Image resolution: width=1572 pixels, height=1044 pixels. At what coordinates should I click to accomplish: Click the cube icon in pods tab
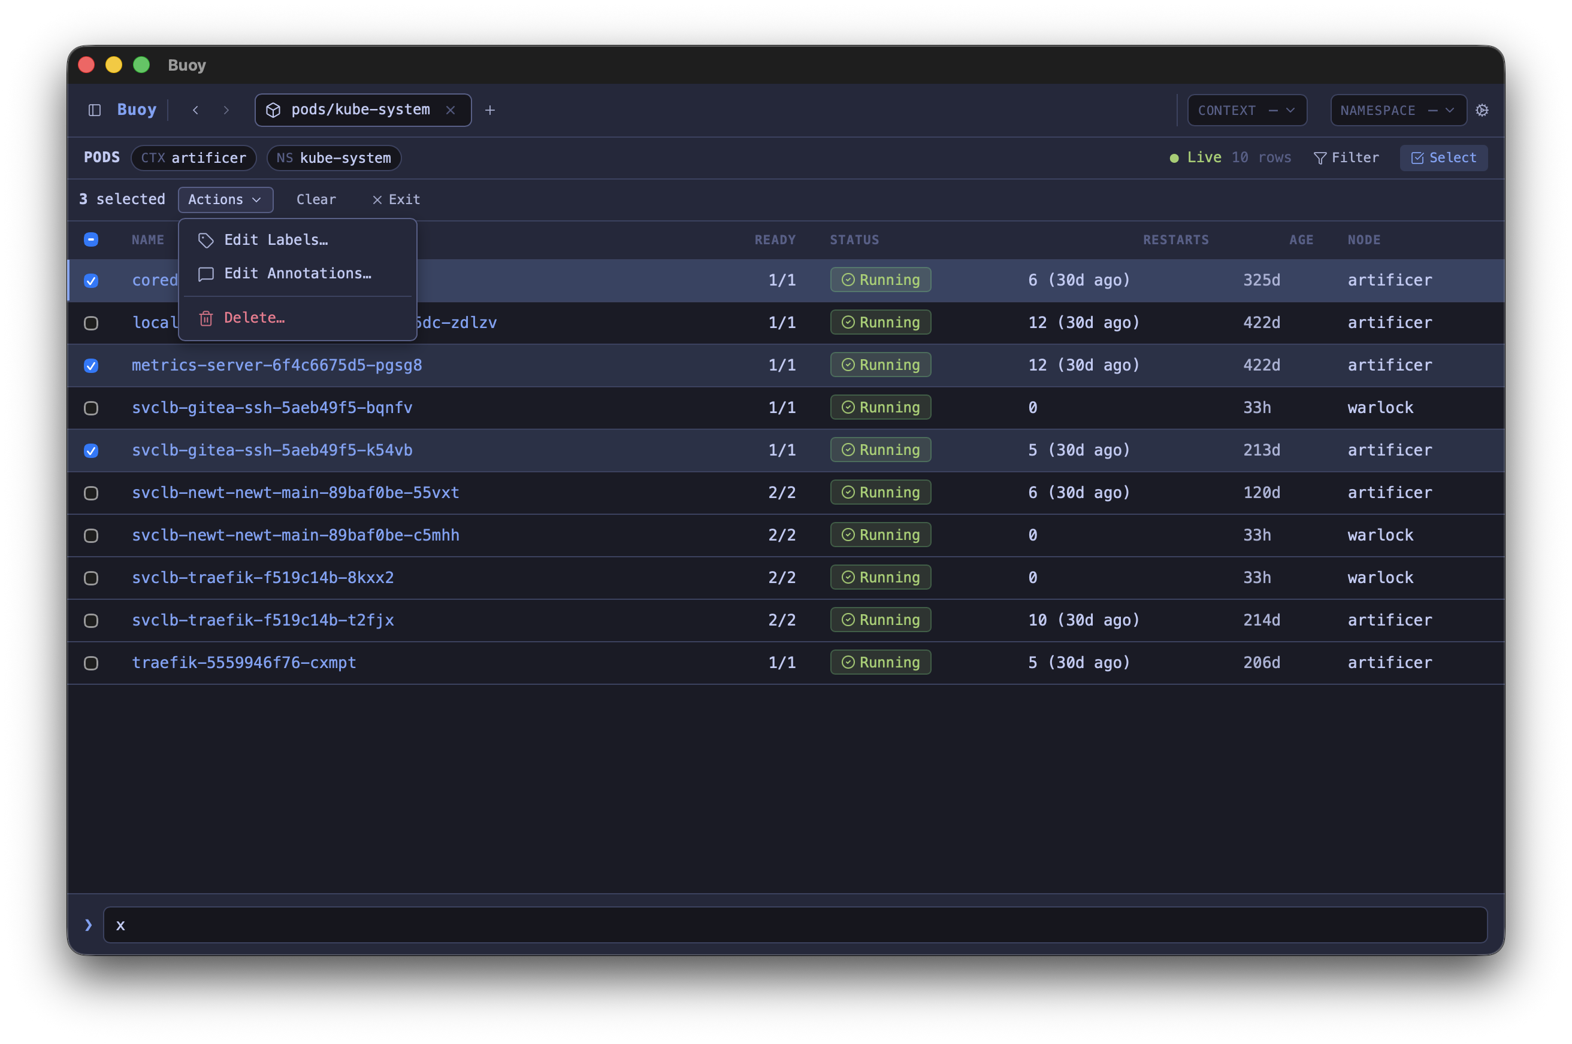273,110
